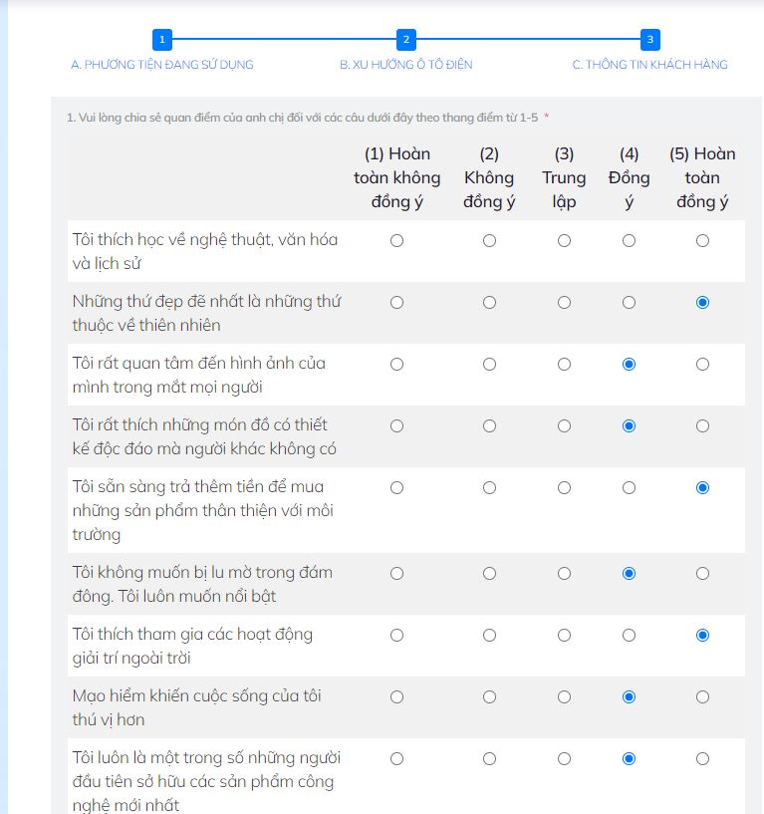Choose 'Hoàn toàn không đồng ý' for Mạo hiểm row

[396, 697]
